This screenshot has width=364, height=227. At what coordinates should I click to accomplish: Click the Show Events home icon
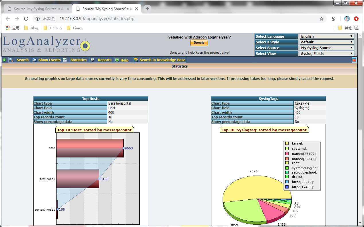click(x=34, y=60)
